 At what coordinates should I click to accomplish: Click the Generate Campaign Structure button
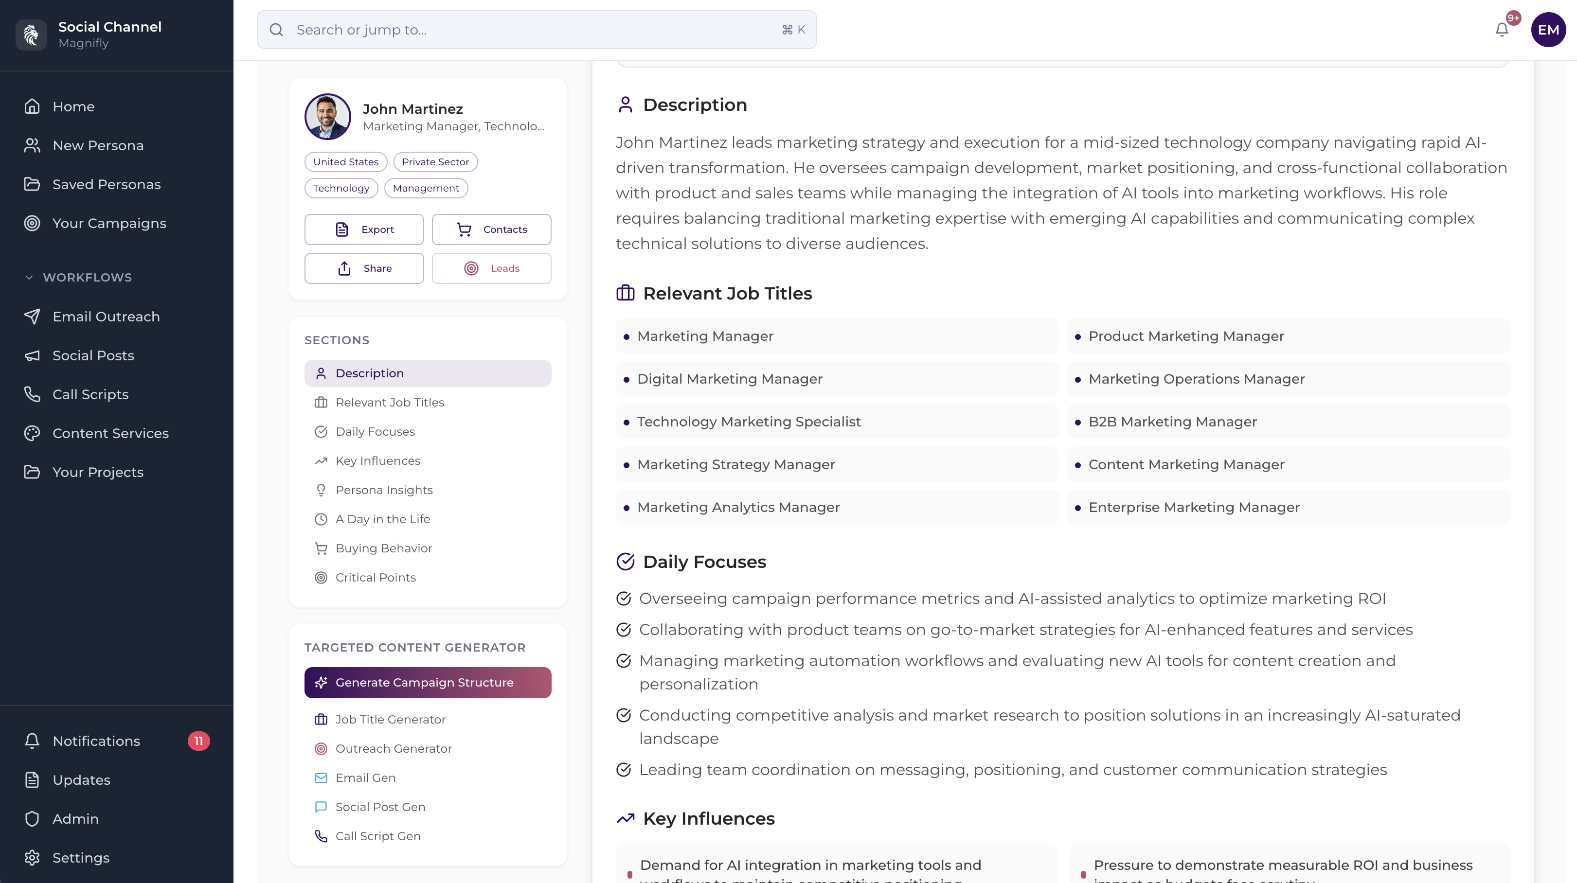[427, 682]
